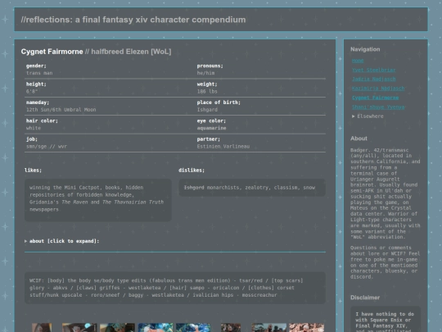Click the 'pronouns;' field label

(x=210, y=66)
